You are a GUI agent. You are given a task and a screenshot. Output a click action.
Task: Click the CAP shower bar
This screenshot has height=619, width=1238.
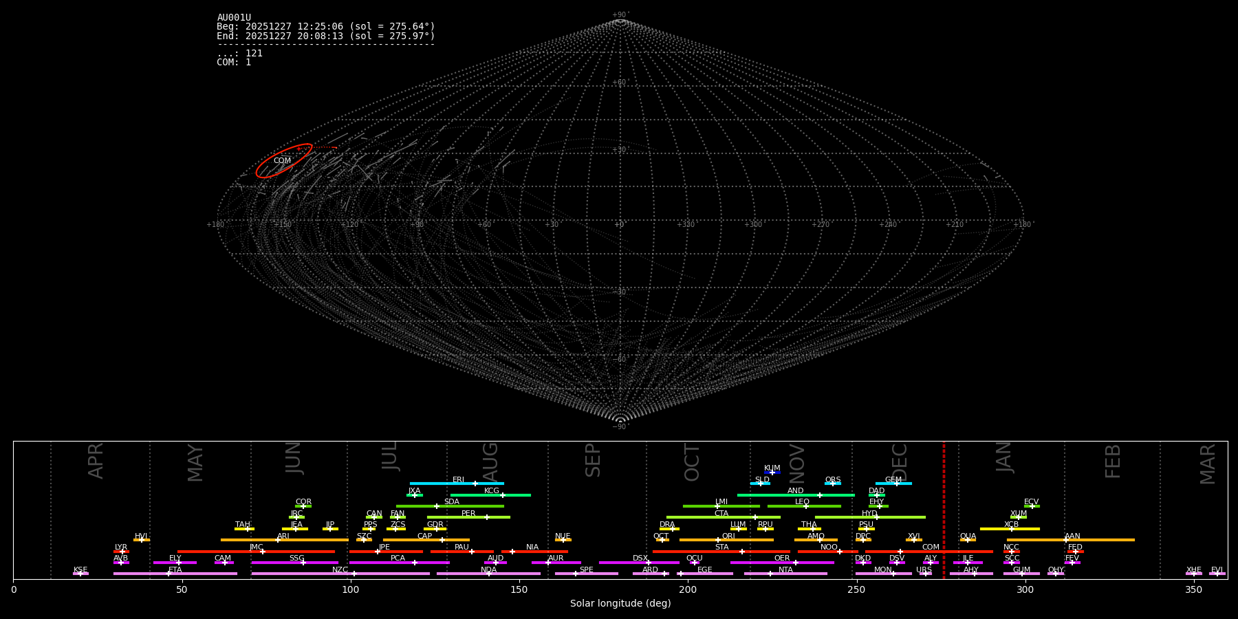point(426,540)
